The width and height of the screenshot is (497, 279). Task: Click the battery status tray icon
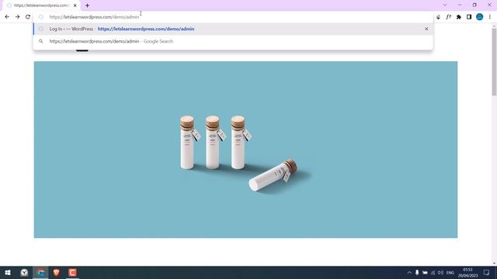tap(425, 272)
